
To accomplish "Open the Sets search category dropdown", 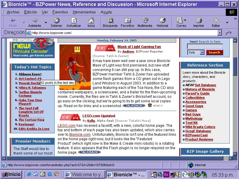I will click(x=202, y=53).
